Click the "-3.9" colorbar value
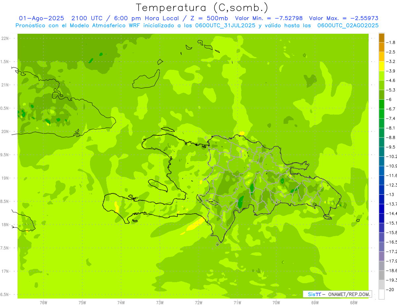The image size is (397, 307). [x=391, y=71]
